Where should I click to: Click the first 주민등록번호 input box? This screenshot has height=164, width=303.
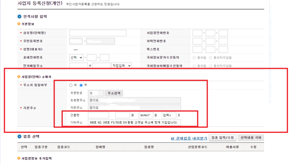[x=76, y=41]
